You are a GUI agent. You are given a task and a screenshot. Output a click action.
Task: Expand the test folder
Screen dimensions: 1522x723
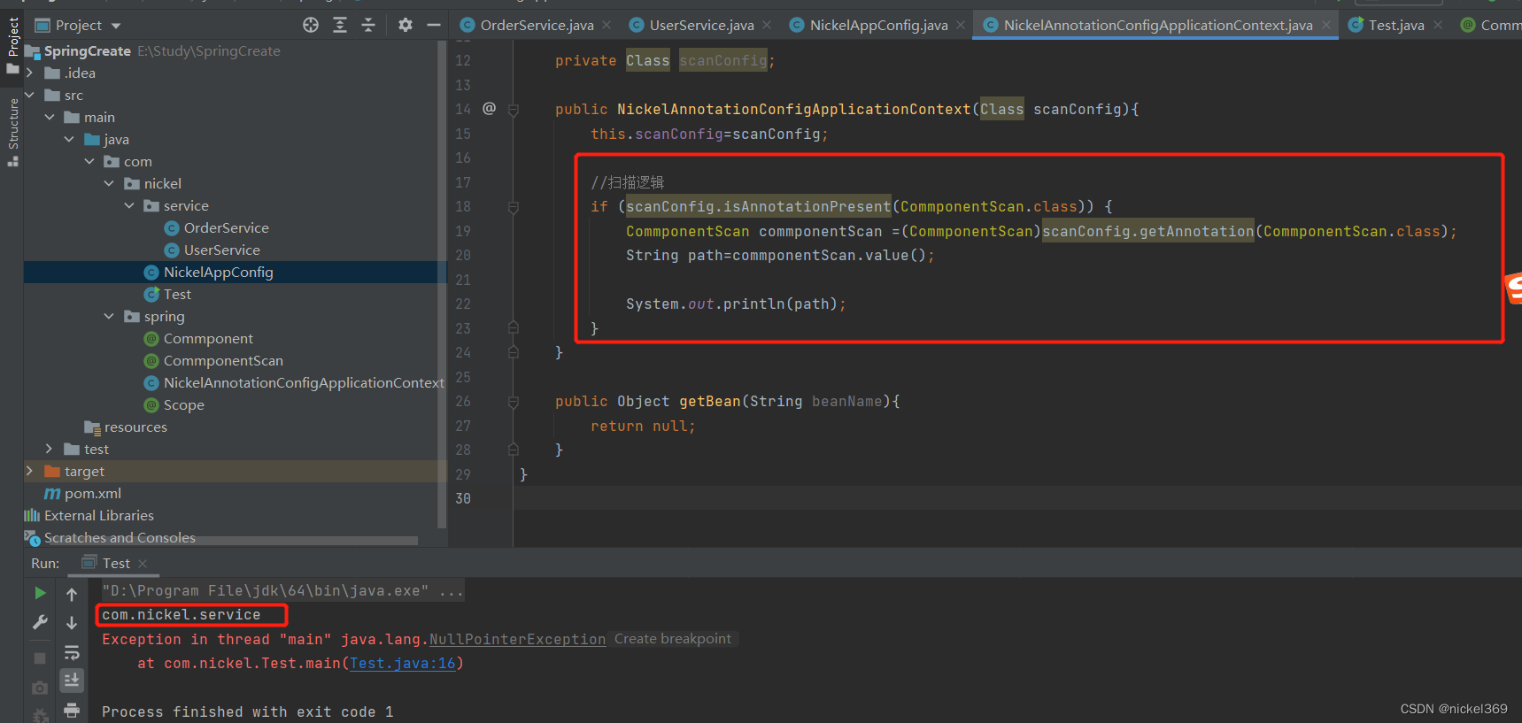click(50, 449)
